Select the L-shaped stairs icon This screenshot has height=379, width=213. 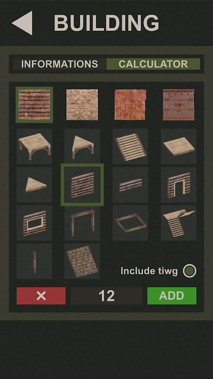point(179,223)
